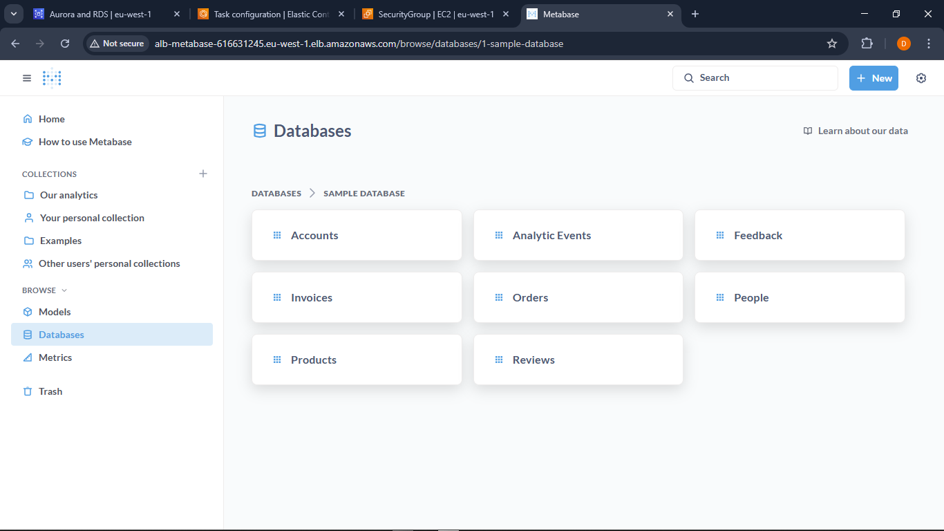Image resolution: width=944 pixels, height=531 pixels.
Task: Open the Learn about our data link
Action: pyautogui.click(x=856, y=131)
